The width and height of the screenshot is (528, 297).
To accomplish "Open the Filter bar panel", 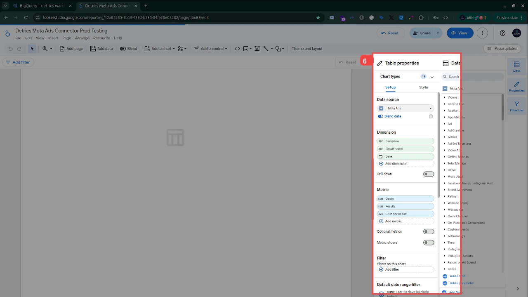I will pyautogui.click(x=516, y=106).
